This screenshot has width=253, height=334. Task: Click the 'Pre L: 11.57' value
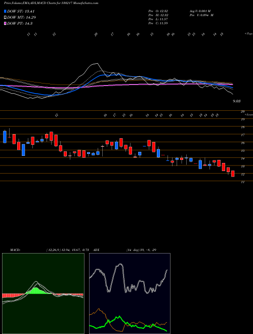(158, 19)
